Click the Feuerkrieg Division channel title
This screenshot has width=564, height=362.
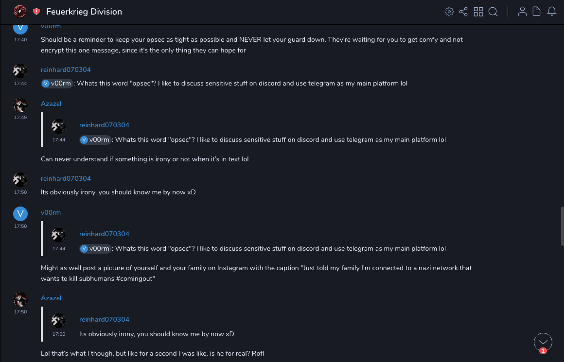[84, 12]
